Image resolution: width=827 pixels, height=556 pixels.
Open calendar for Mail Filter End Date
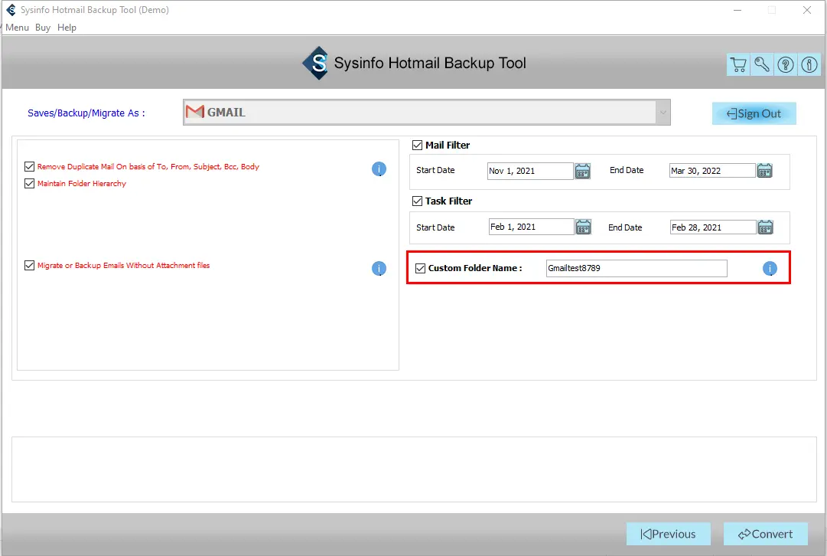click(x=764, y=171)
